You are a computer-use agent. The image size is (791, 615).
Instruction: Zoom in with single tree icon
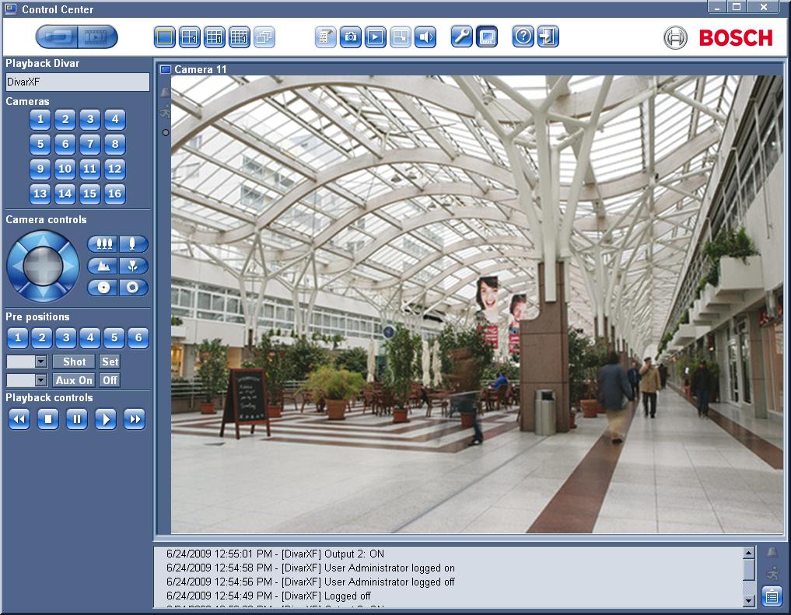point(133,244)
